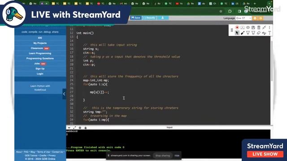Click the Learn Python with KodeKloud ad
Screen dimensions: 287x161
coord(40,88)
